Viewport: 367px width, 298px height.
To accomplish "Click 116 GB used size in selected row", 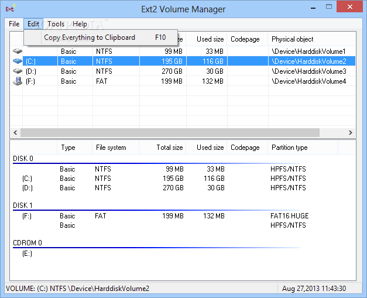I will tap(213, 61).
